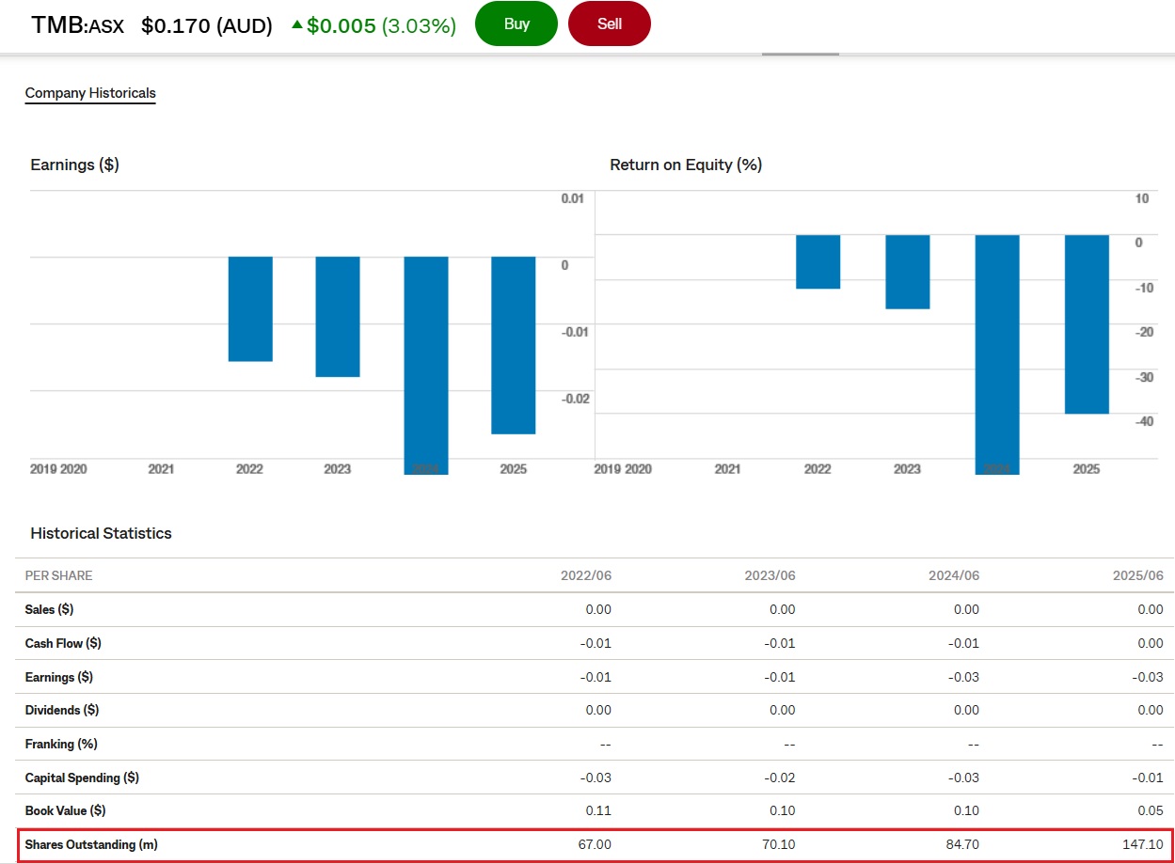Click the Shares Outstanding (m) row label
This screenshot has height=864, width=1175.
click(x=91, y=844)
